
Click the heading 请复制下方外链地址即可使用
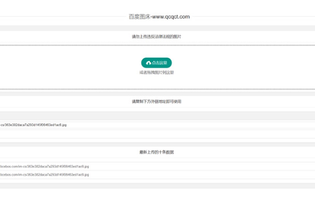(x=156, y=101)
